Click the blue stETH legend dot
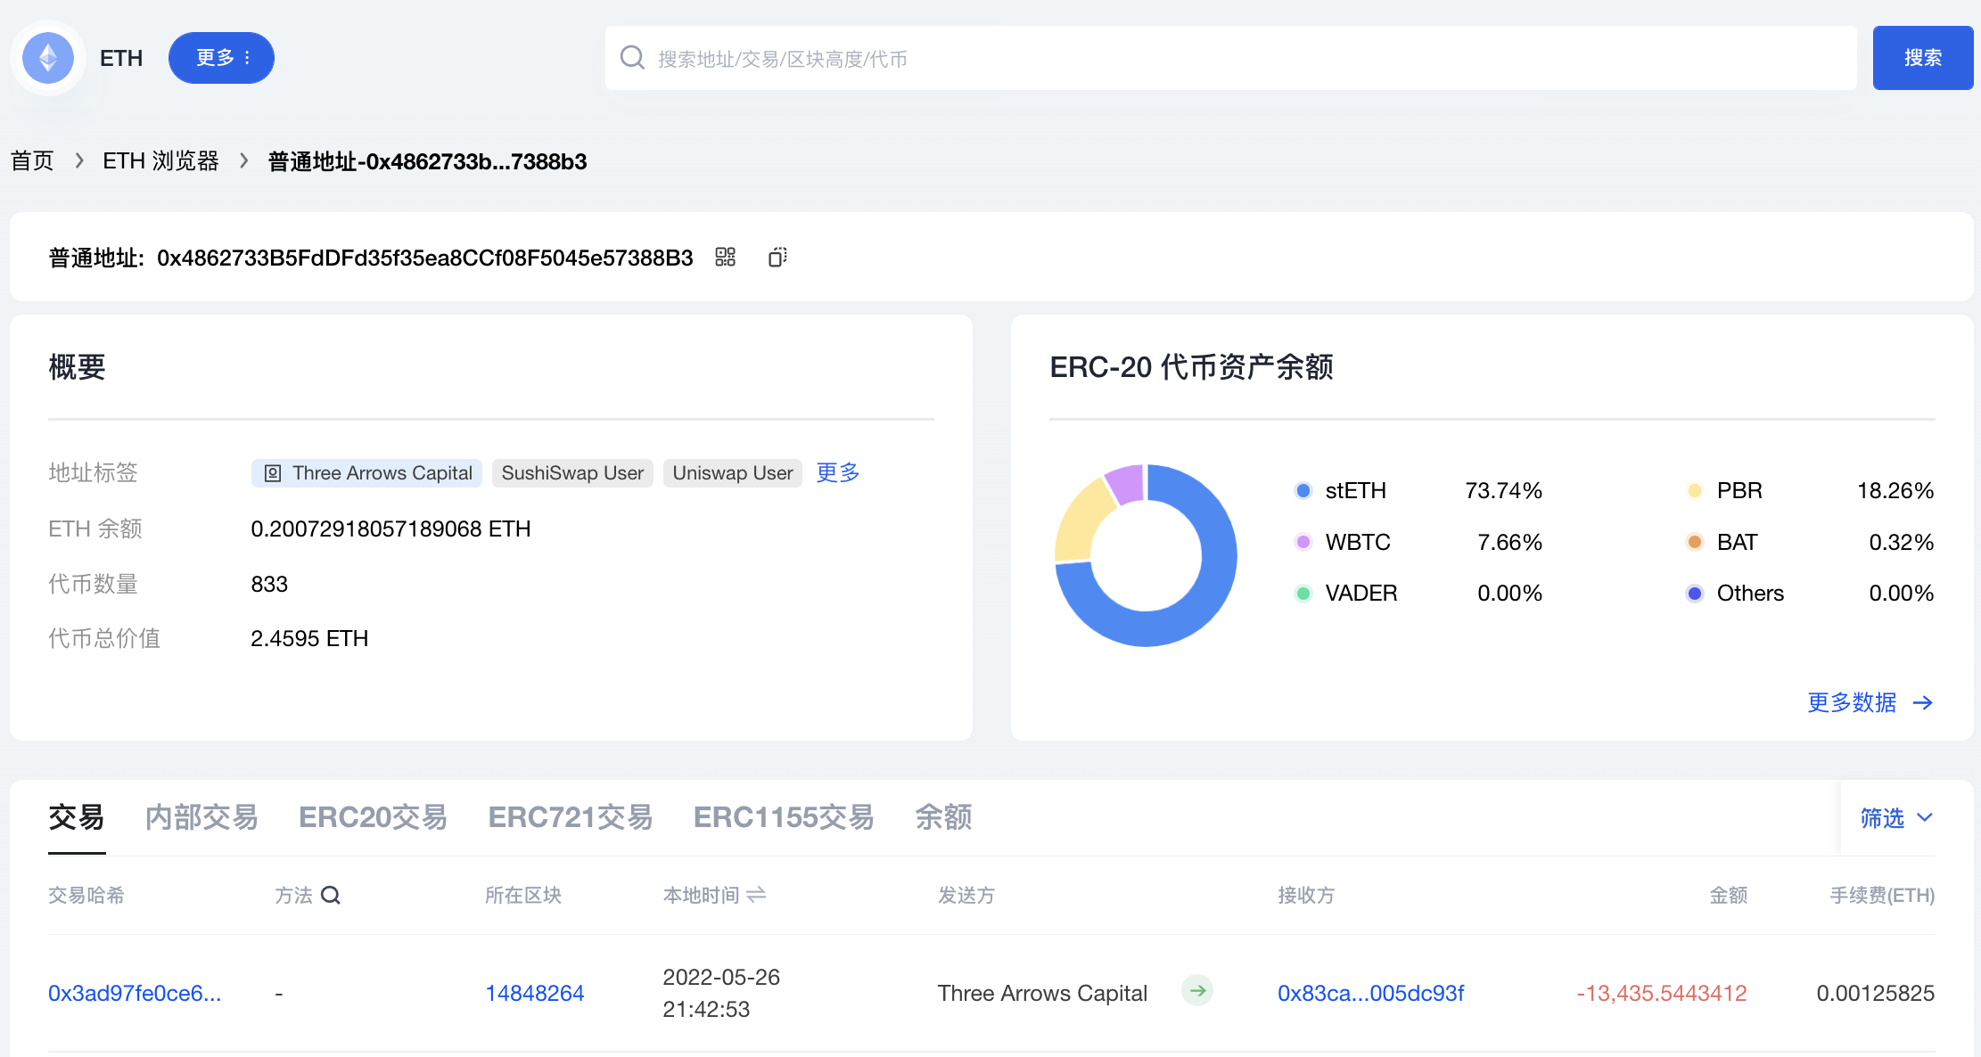 (x=1303, y=491)
